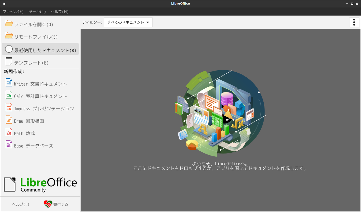Open the ヘルプ(H) menu in menu bar

(60, 12)
